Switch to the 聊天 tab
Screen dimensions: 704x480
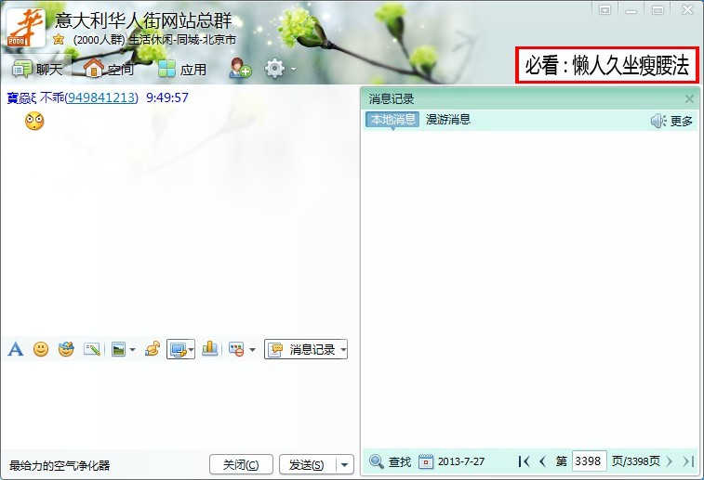(x=37, y=69)
